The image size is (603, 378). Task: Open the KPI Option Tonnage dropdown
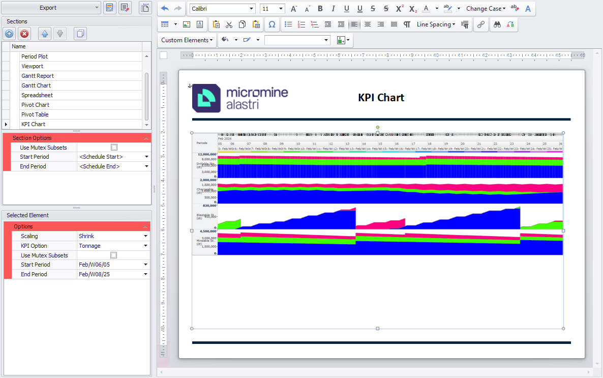pos(146,246)
